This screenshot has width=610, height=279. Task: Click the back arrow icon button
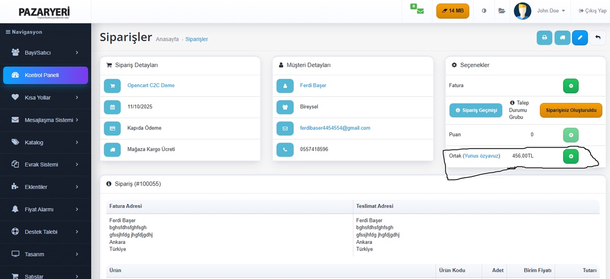pos(598,38)
